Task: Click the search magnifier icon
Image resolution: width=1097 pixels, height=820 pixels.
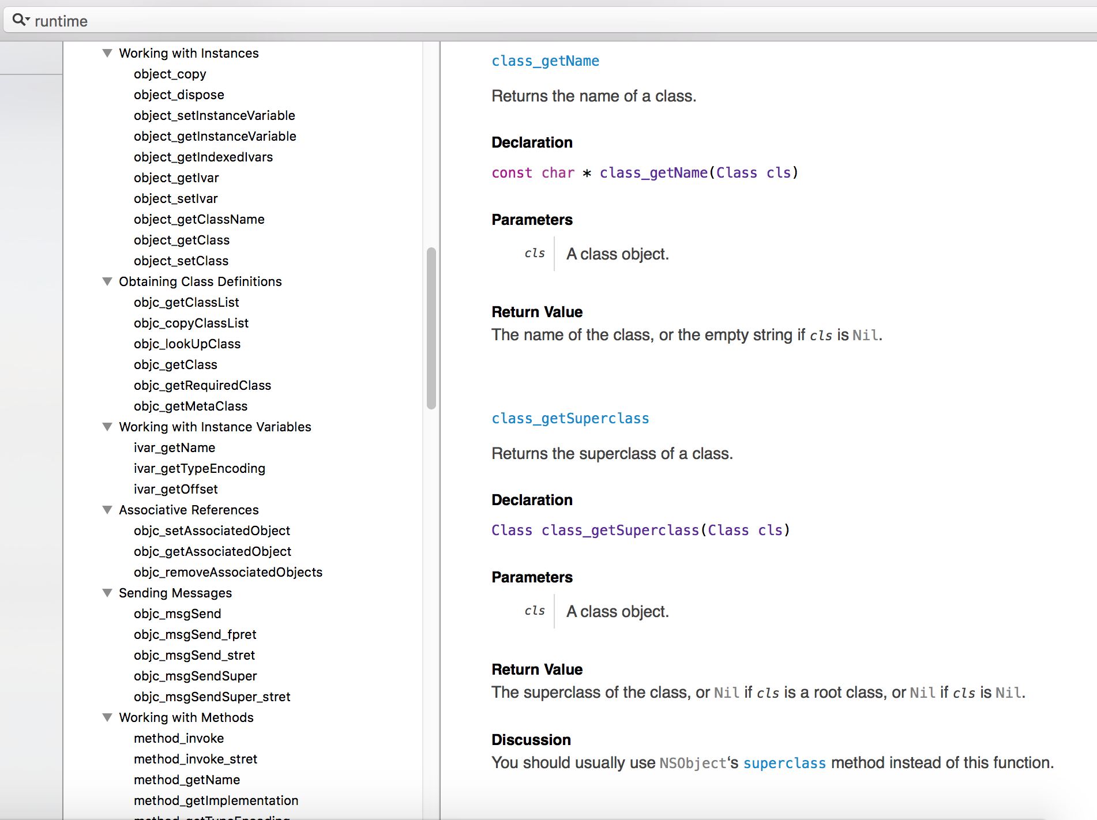Action: pyautogui.click(x=21, y=20)
